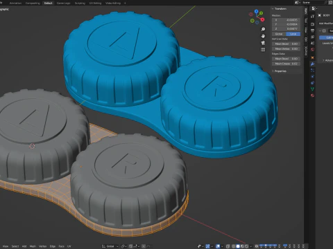
Task: Open the Output properties tab icon
Action: pyautogui.click(x=312, y=30)
